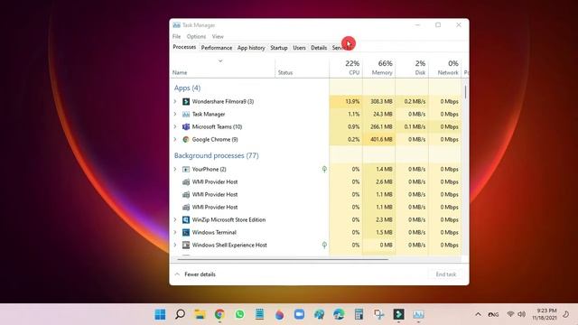This screenshot has height=325, width=578.
Task: Show hidden icons with the tray chevron
Action: [478, 314]
